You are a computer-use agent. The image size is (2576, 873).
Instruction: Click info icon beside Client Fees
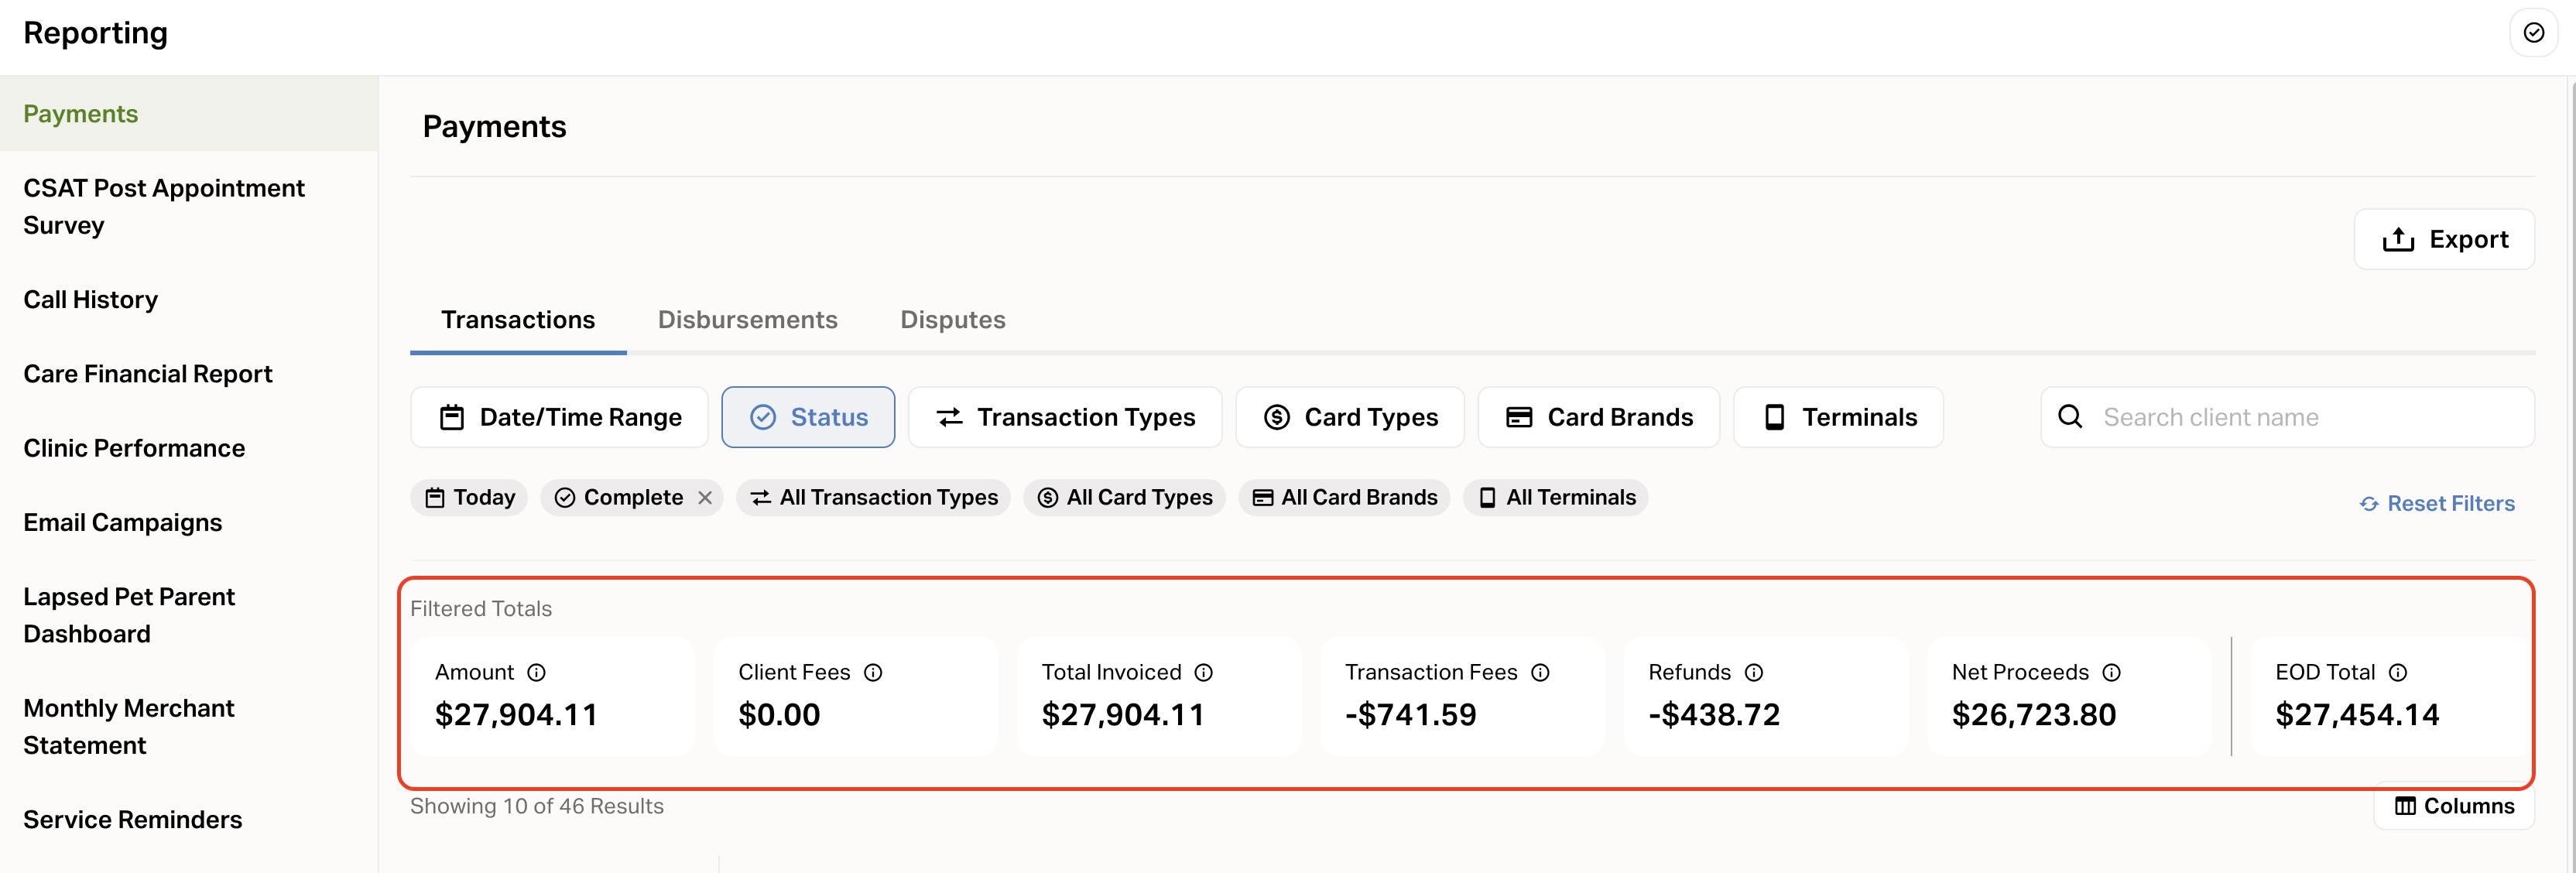(873, 672)
